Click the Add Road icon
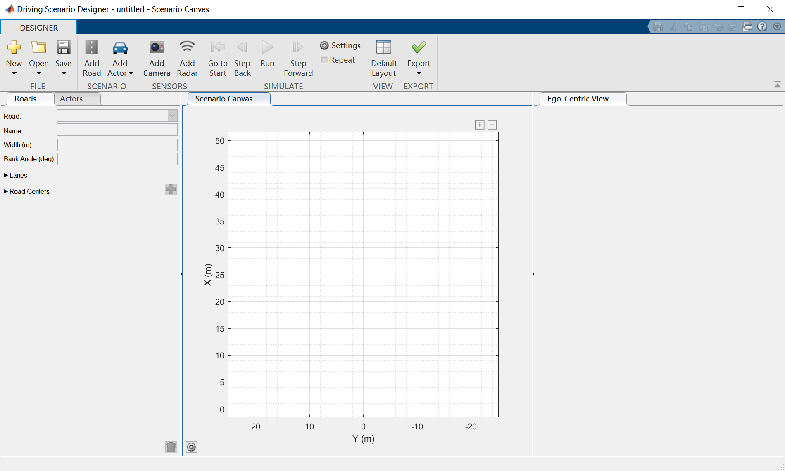Screen dimensions: 785x471 (91, 47)
